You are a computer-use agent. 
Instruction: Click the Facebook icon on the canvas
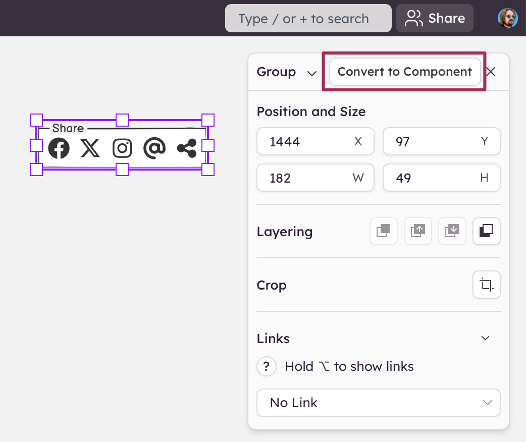point(59,148)
